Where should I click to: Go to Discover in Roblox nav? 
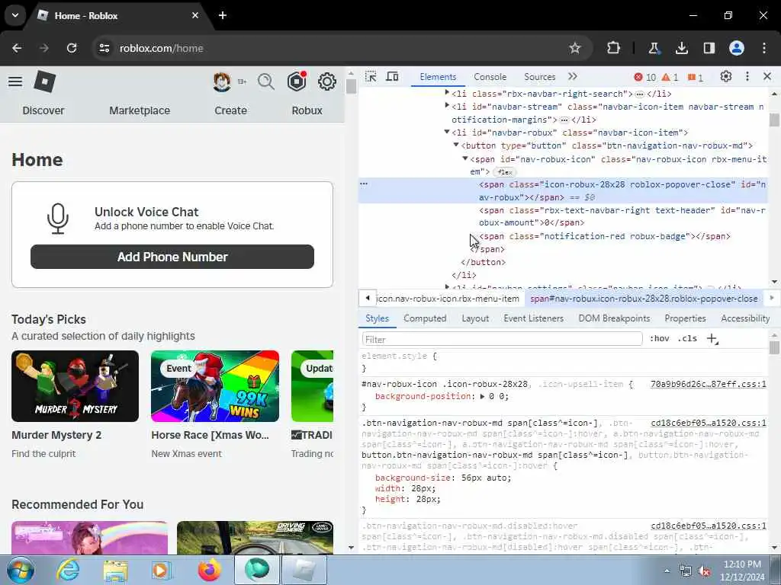[x=43, y=110]
